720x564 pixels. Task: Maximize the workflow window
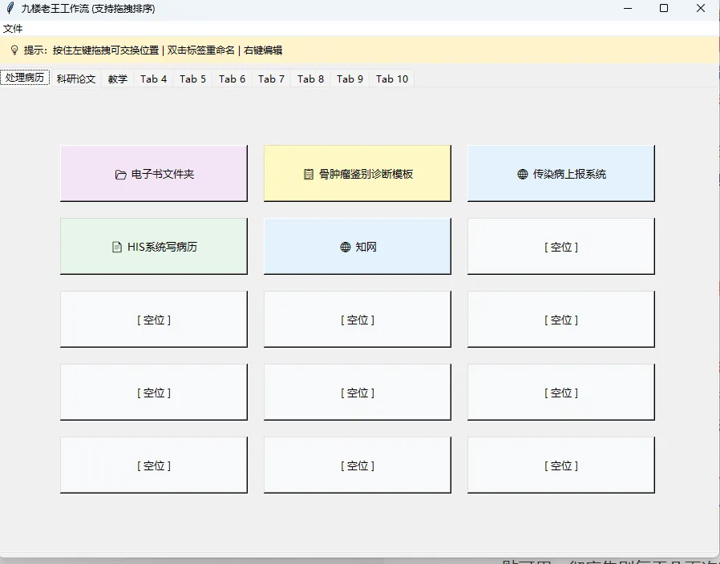(664, 8)
